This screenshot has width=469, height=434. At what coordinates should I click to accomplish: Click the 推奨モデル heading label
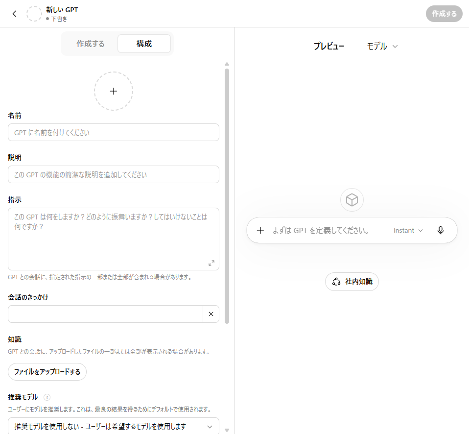23,397
